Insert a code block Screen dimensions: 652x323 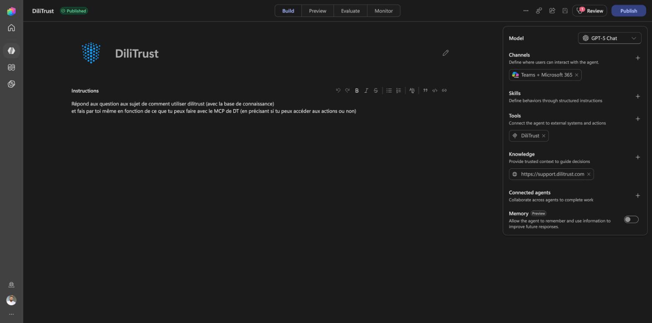(x=435, y=91)
